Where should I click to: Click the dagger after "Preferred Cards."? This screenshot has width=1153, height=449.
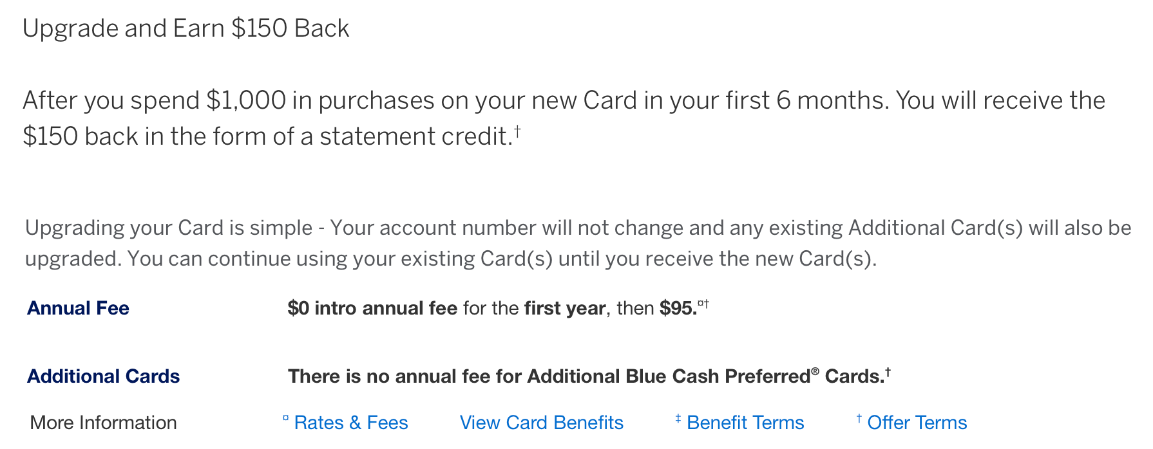coord(888,372)
